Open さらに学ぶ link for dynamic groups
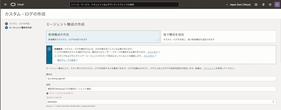This screenshot has width=281, height=110. click(153, 52)
